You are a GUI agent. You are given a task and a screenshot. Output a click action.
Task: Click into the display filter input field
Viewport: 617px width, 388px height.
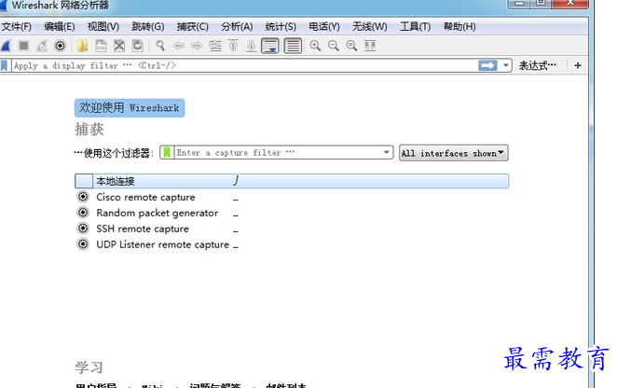click(x=244, y=65)
